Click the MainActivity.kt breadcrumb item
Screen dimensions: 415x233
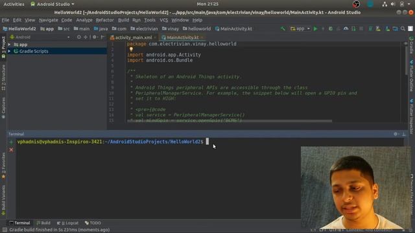(x=233, y=28)
